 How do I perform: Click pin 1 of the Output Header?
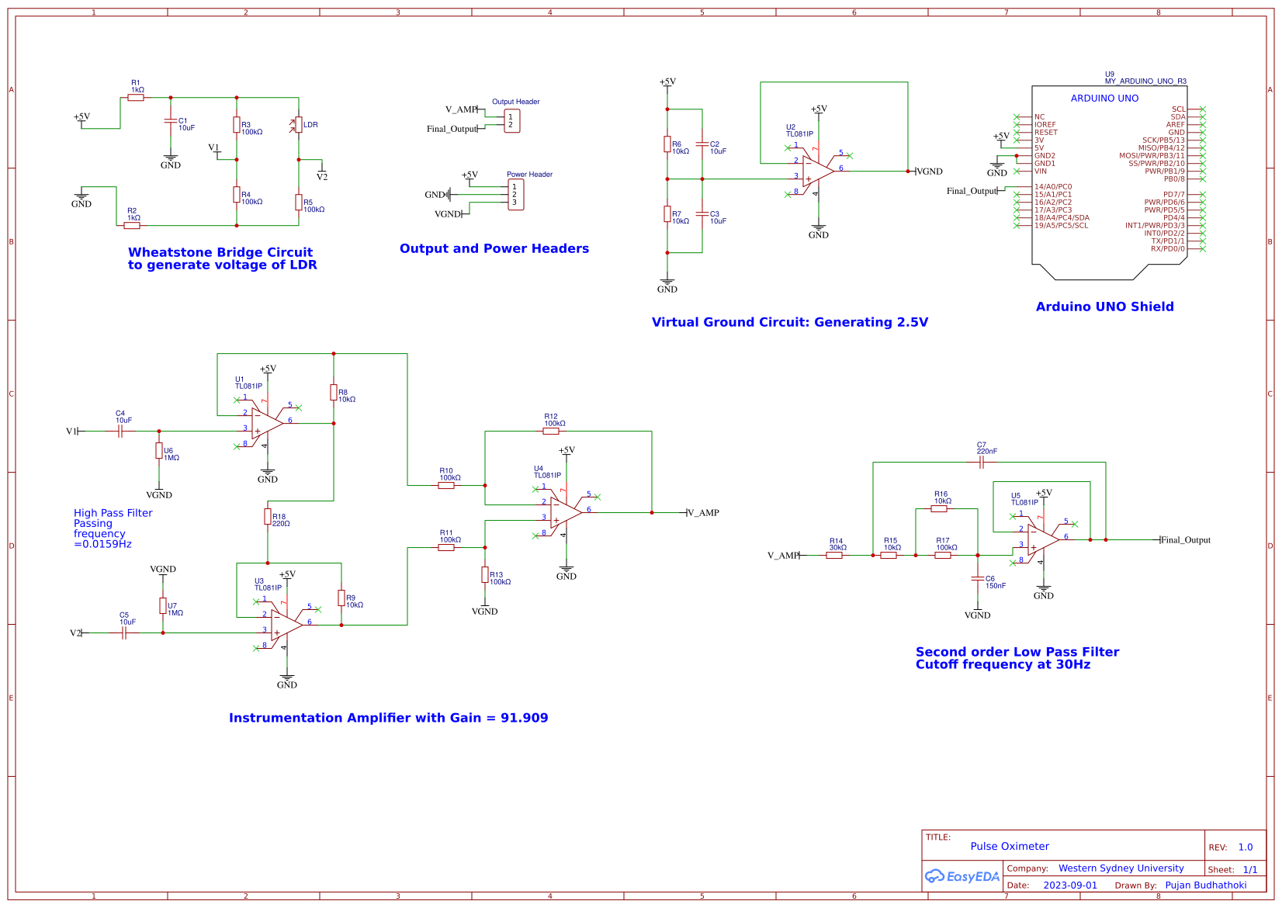click(x=511, y=115)
